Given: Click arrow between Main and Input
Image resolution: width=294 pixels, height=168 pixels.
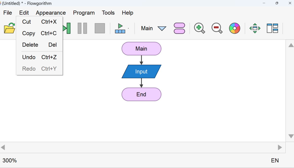Looking at the screenshot, I should pyautogui.click(x=141, y=60).
